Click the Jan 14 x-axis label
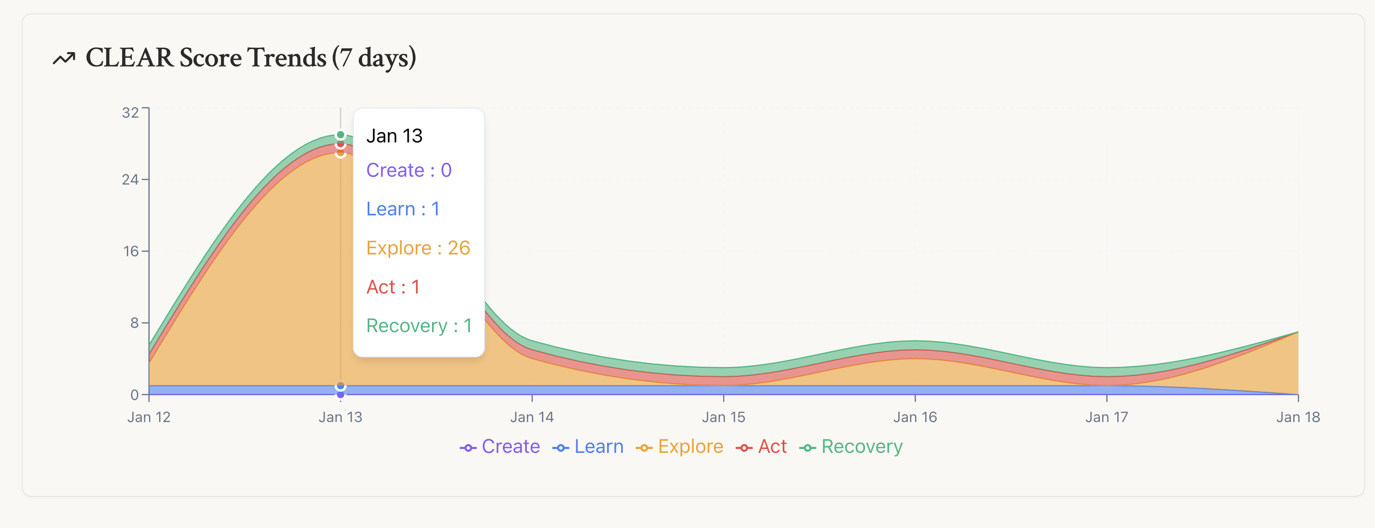The height and width of the screenshot is (528, 1375). 531,417
